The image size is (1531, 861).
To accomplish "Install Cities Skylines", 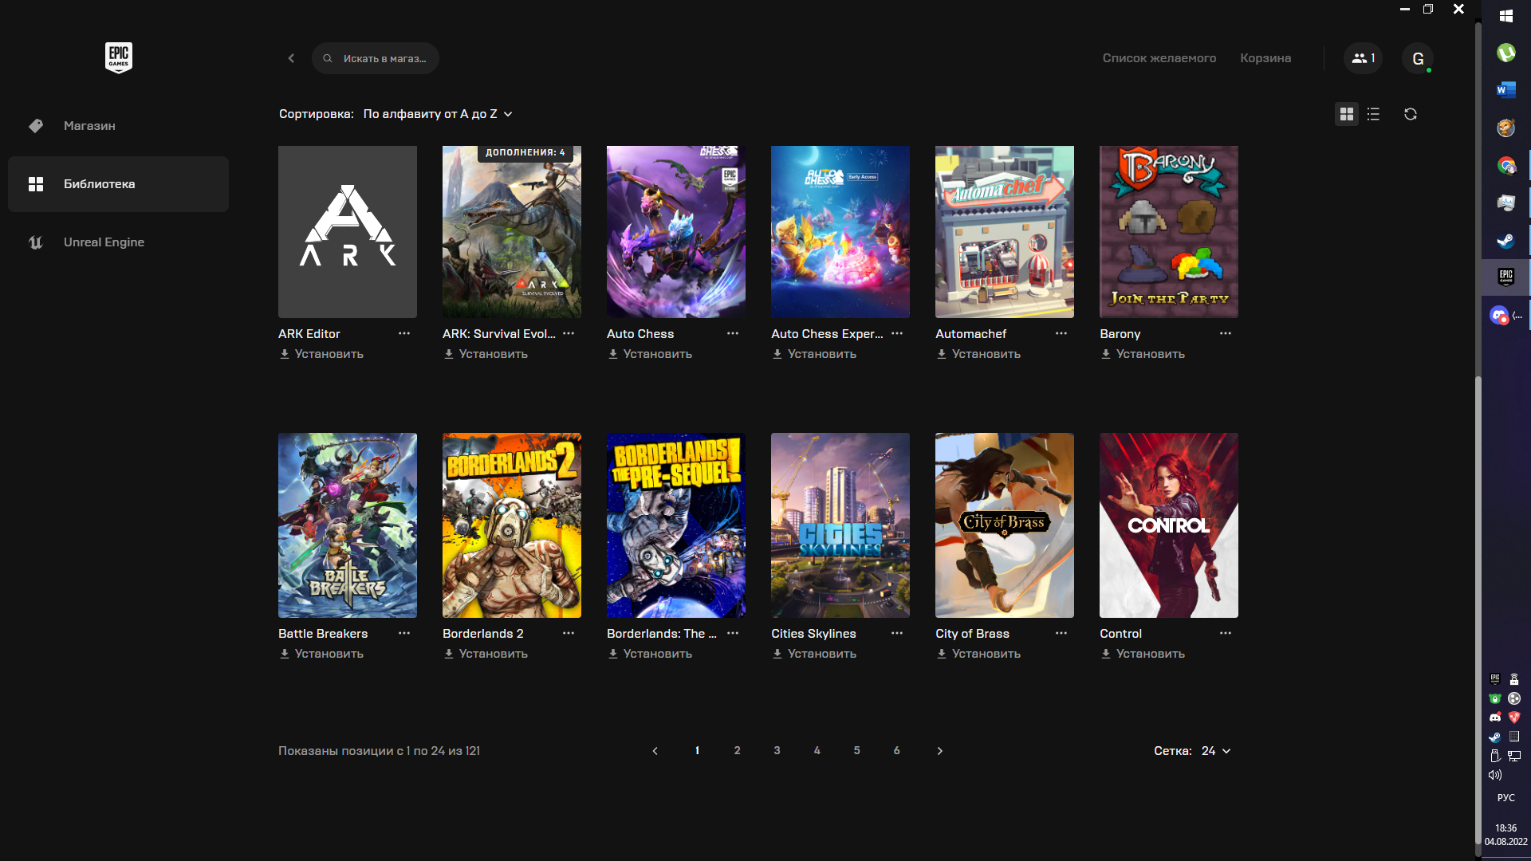I will tap(814, 654).
